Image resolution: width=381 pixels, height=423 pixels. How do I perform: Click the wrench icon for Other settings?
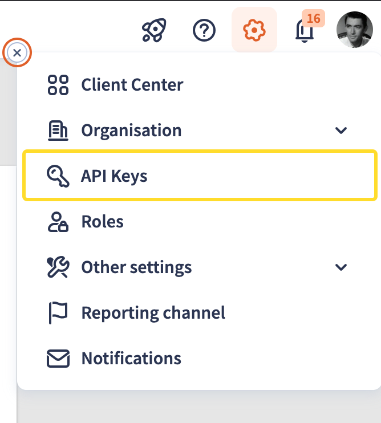58,267
